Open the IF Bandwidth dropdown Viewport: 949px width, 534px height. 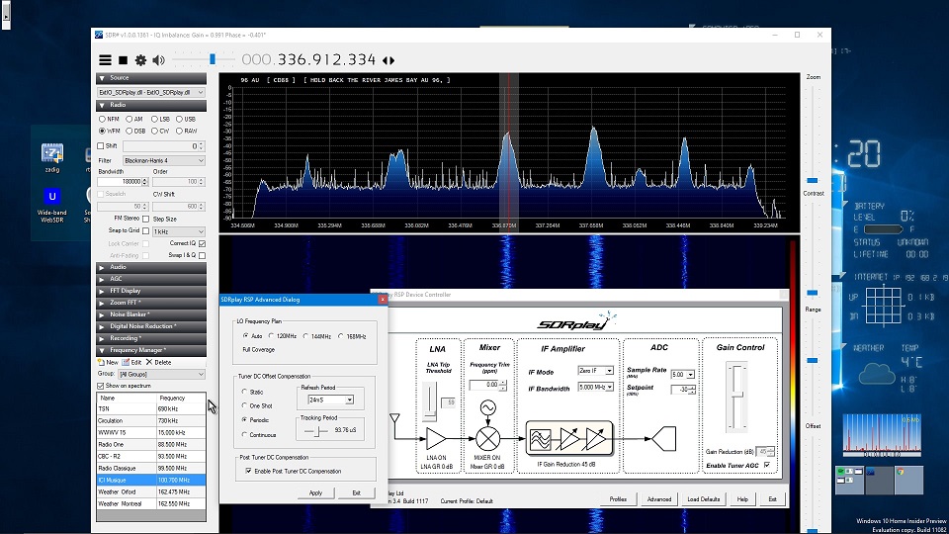595,387
